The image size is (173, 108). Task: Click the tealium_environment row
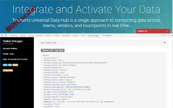56,75
